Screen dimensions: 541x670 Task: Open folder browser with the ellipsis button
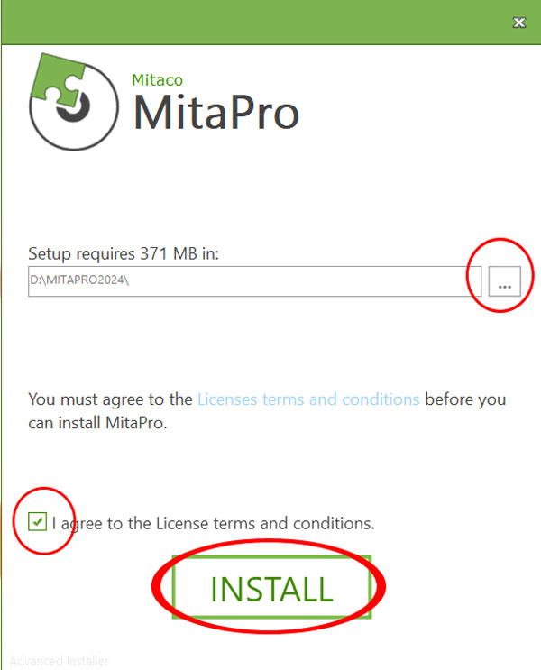[x=505, y=281]
